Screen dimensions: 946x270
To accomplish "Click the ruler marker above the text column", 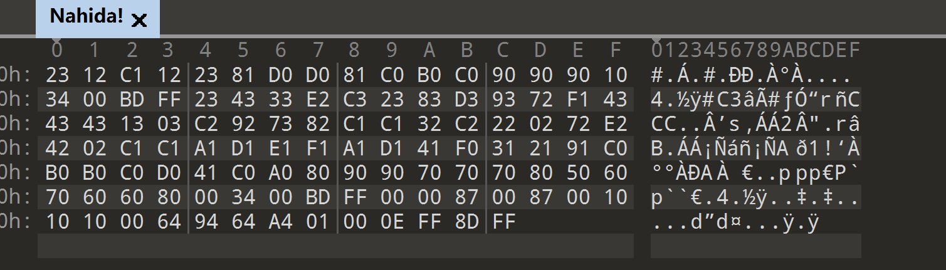I will coord(656,39).
